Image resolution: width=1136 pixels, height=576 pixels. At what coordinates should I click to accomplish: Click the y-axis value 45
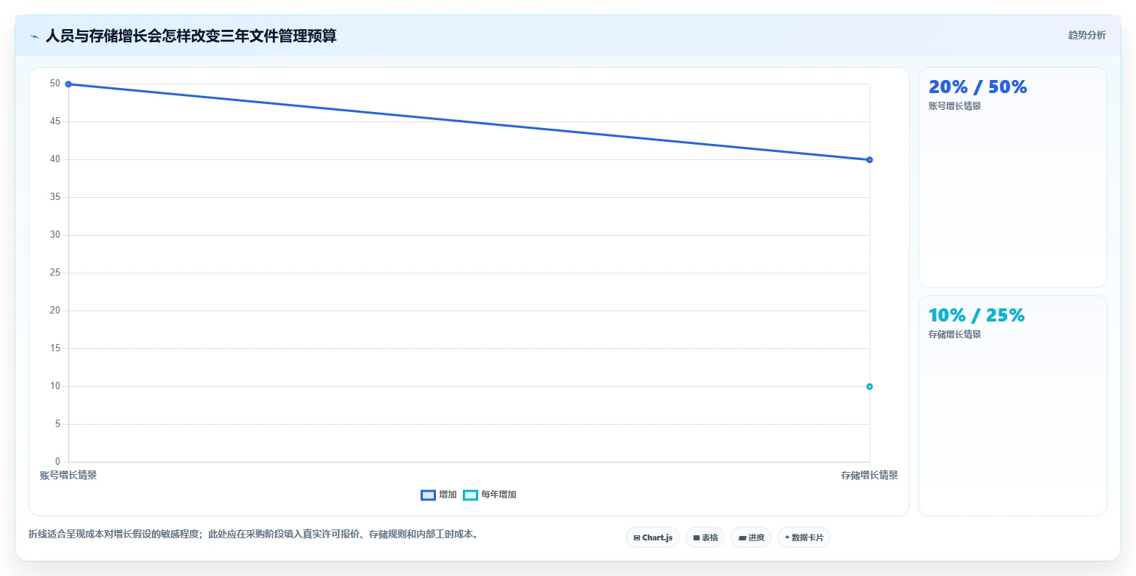[x=55, y=121]
